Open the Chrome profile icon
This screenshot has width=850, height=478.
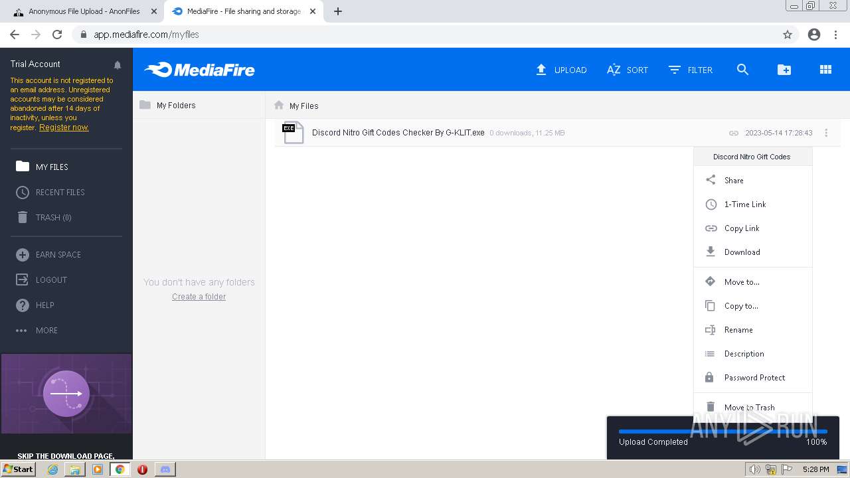click(814, 35)
